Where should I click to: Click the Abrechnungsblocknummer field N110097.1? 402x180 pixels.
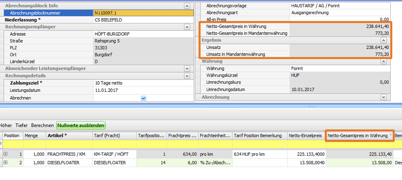(x=144, y=13)
